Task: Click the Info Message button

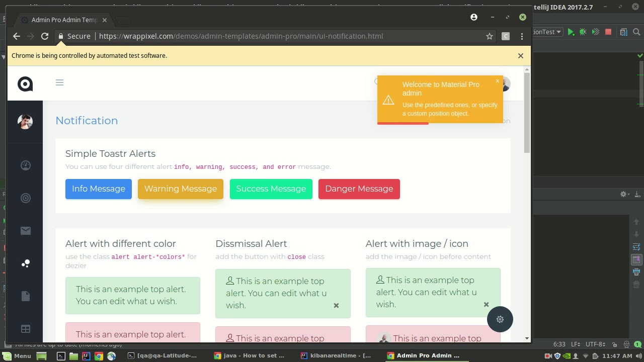Action: [99, 189]
